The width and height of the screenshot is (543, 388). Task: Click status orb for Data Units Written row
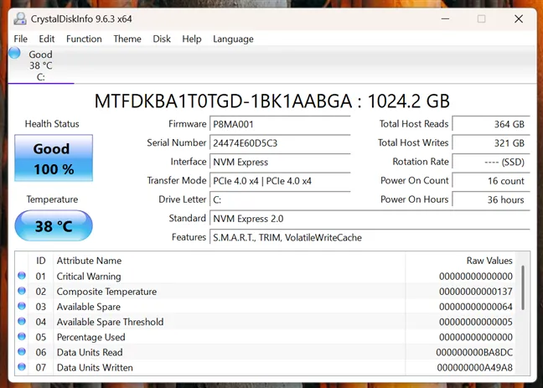[x=22, y=367]
